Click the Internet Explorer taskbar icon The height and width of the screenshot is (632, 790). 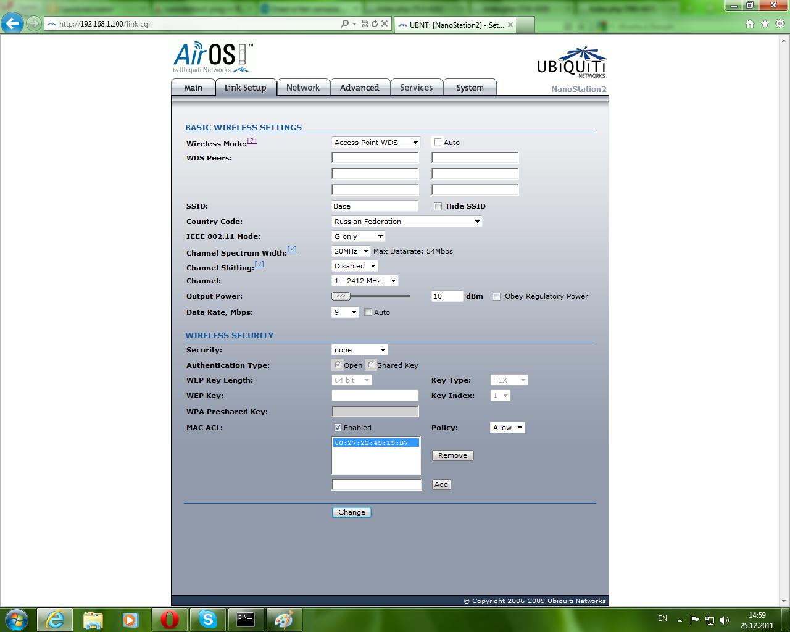[x=55, y=619]
